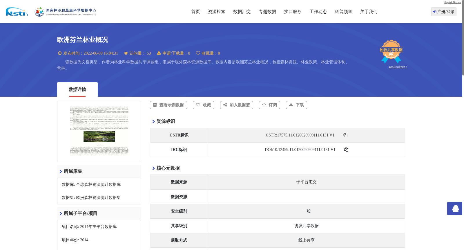Click the download icon beside 申请/下载量

click(x=159, y=53)
